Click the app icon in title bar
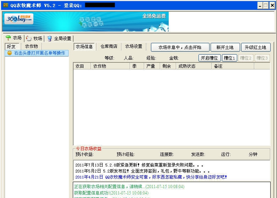Screen dimensions: 277x198 click(6, 5)
